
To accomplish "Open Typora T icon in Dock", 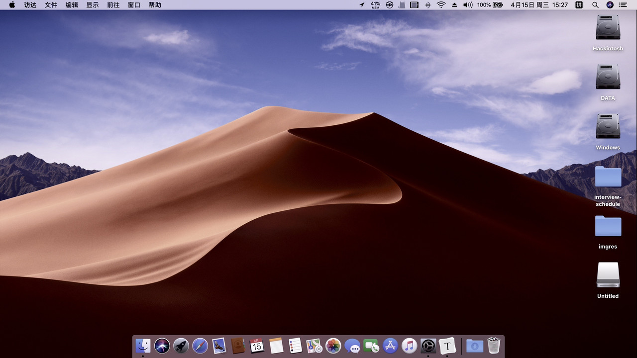I will click(447, 345).
